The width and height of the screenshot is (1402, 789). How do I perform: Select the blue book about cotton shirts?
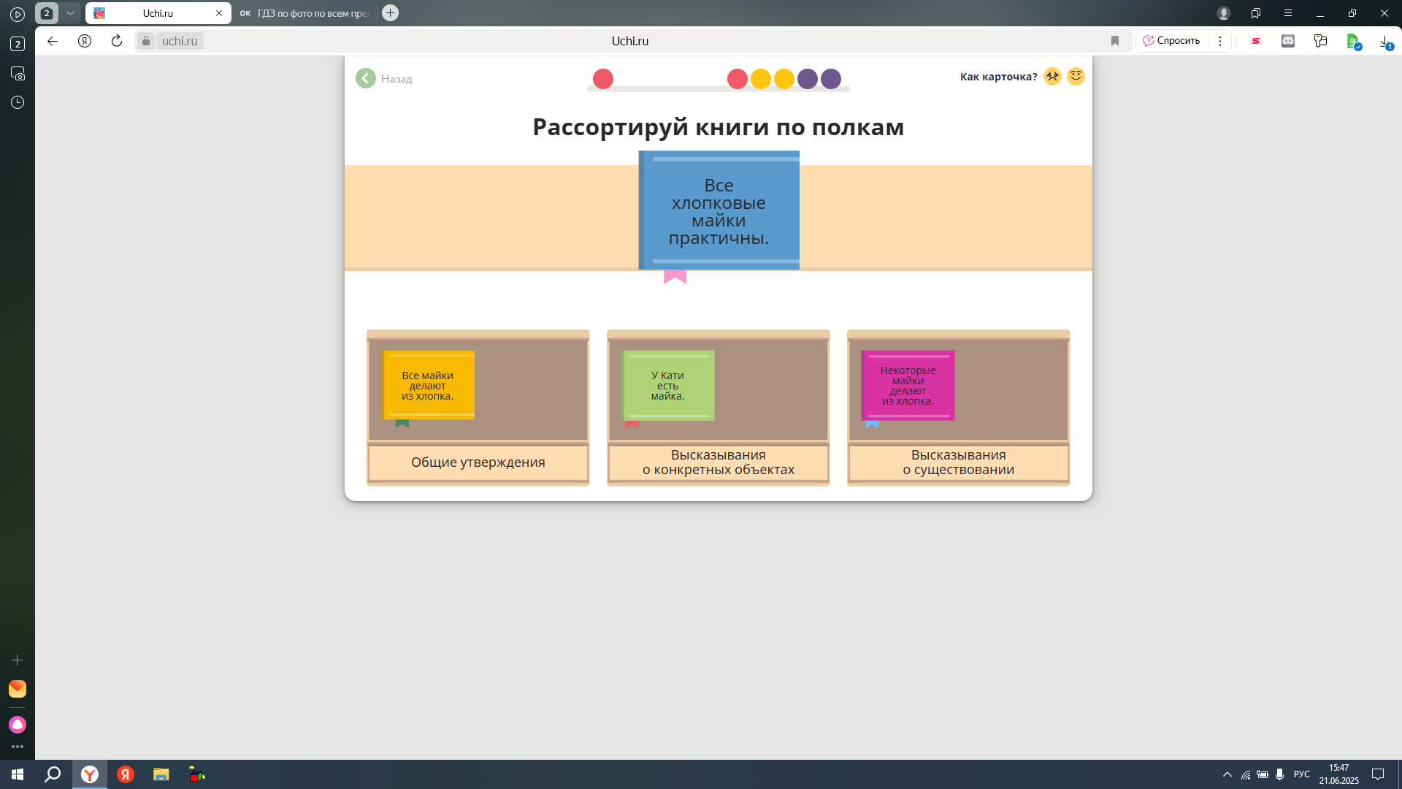pos(719,210)
